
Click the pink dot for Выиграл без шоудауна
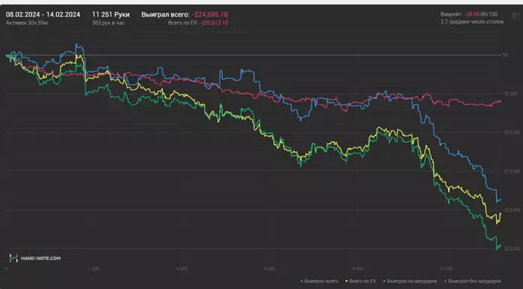pos(445,282)
